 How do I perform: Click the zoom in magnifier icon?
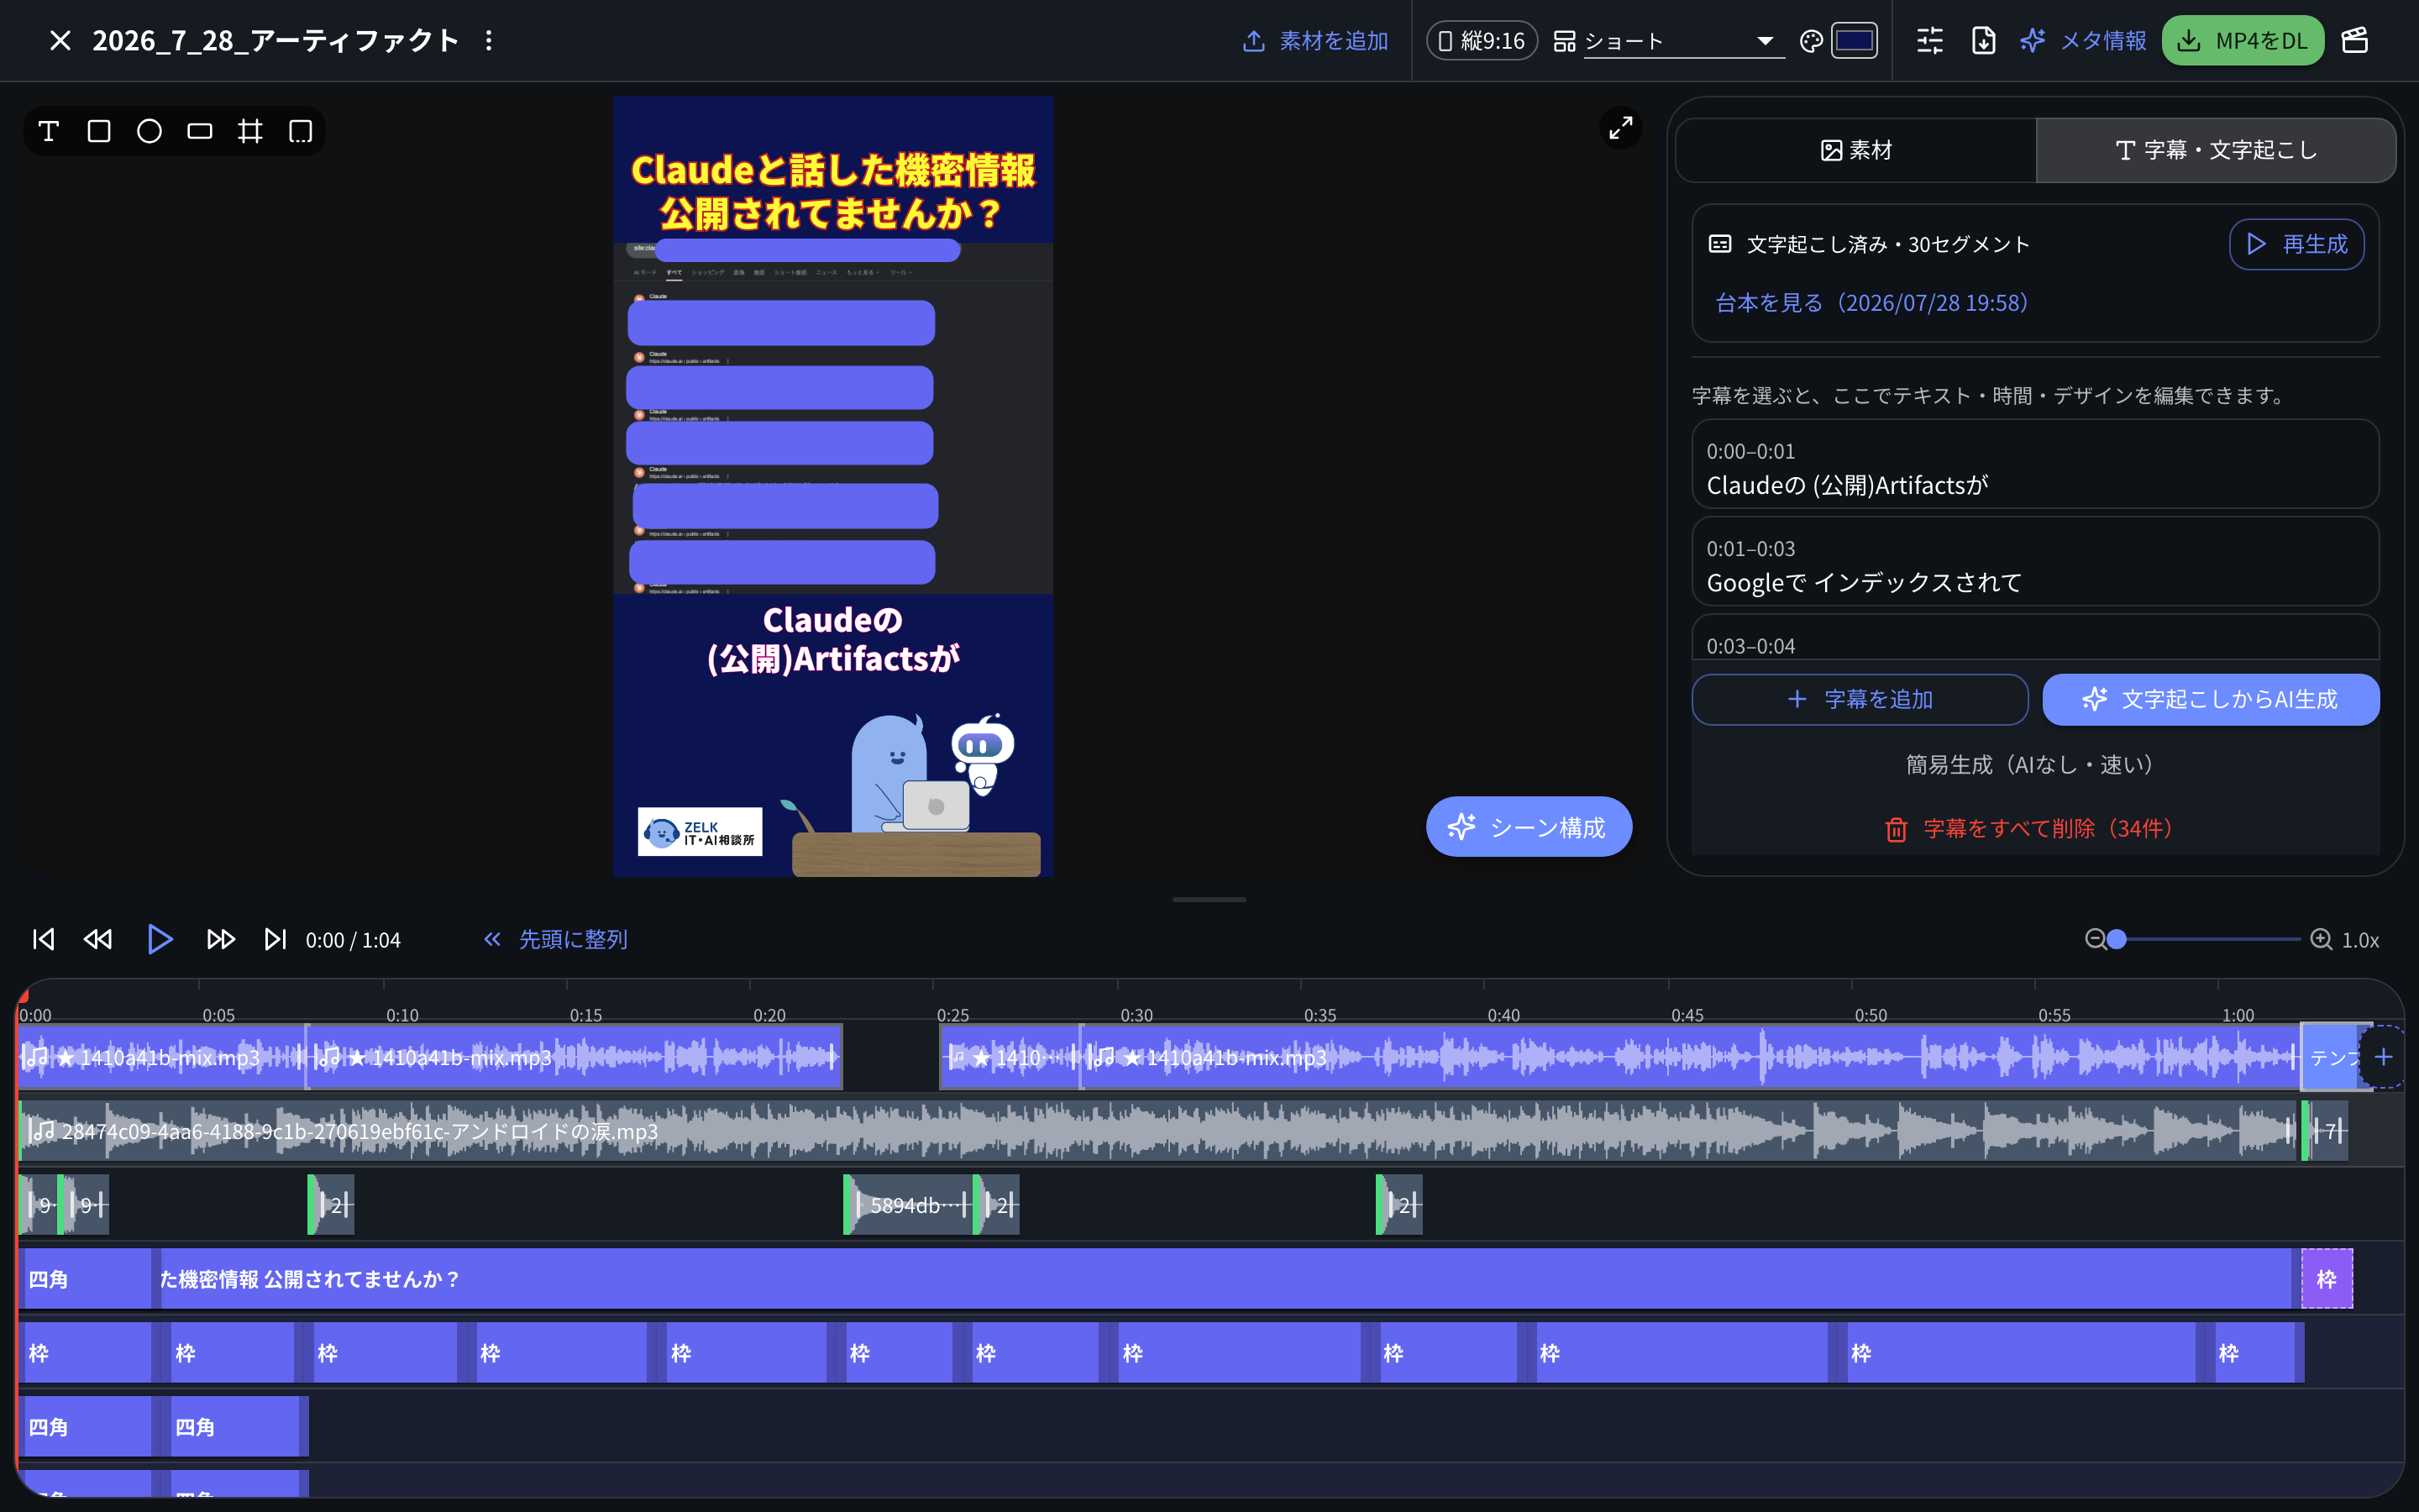2321,940
